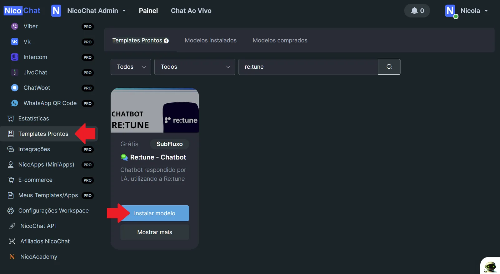Click the info icon beside Templates Prontos tab

[x=166, y=41]
